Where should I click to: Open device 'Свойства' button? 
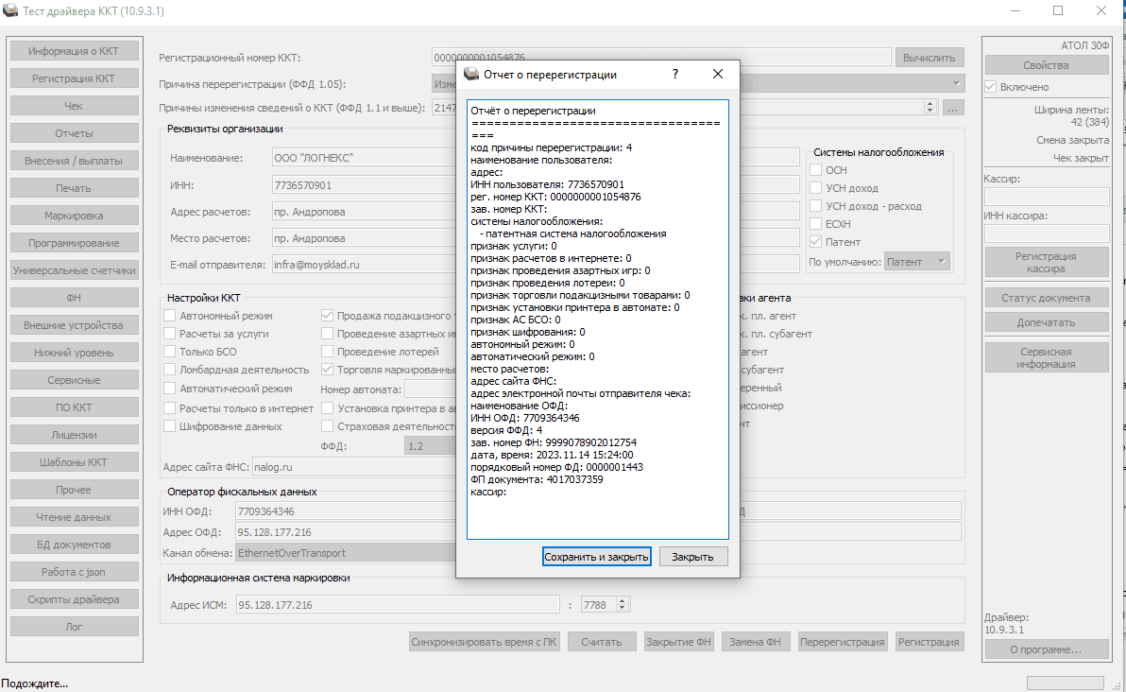click(1046, 65)
